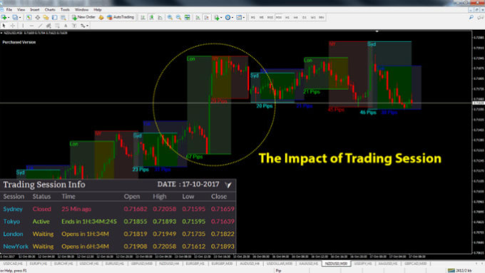
Task: Open the Insert menu
Action: click(x=35, y=9)
